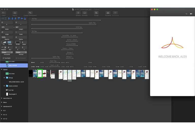Select the WALLPAPER layer
The height and width of the screenshot is (130, 195).
(x=14, y=66)
